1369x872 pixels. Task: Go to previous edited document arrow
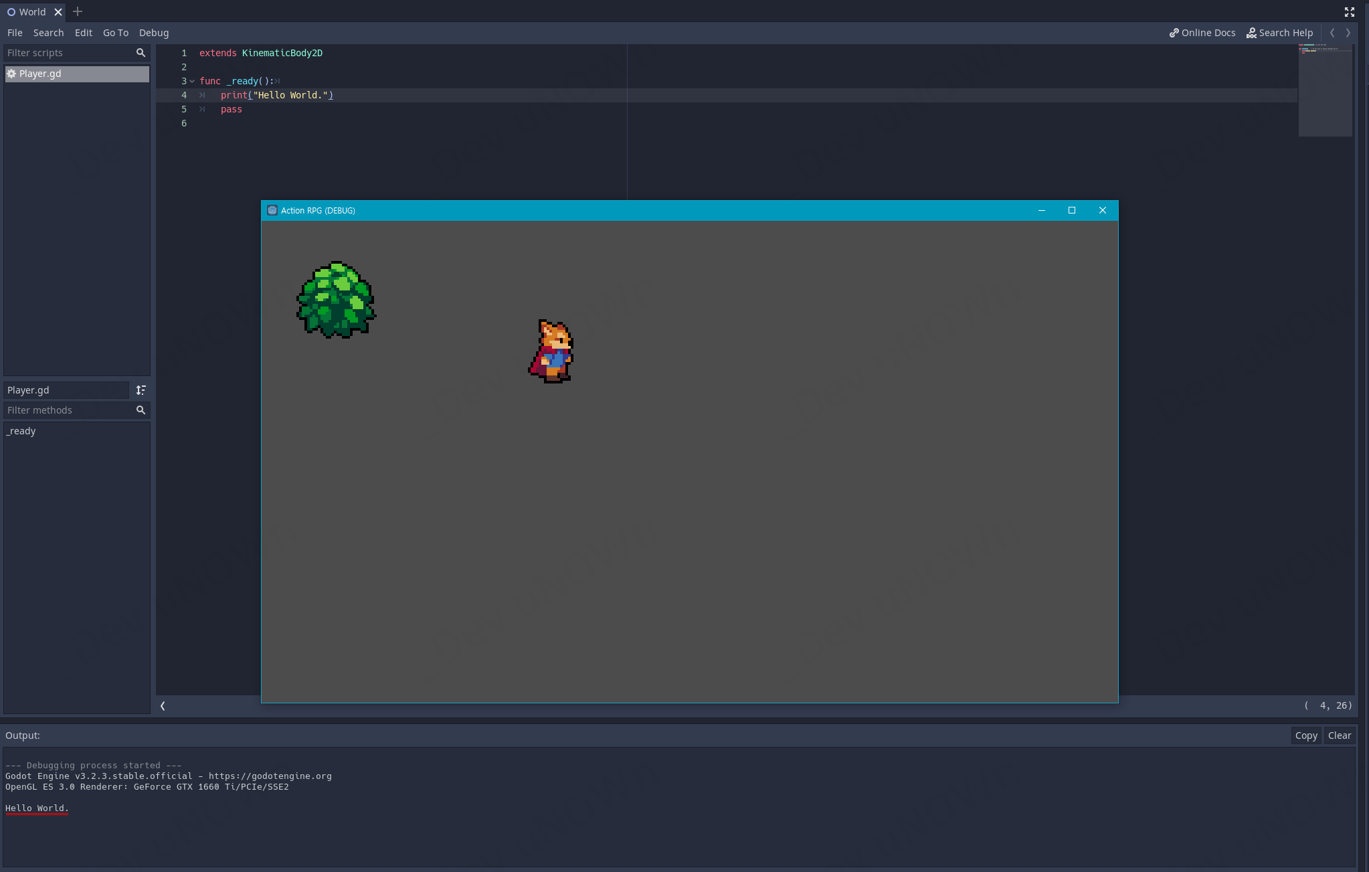click(1332, 33)
